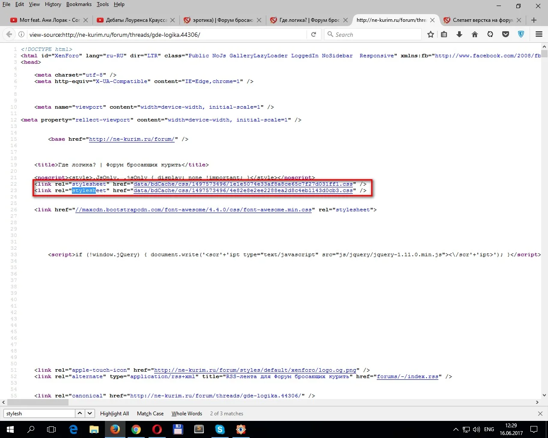Open the blue shield extension icon
Image resolution: width=548 pixels, height=438 pixels.
point(521,34)
